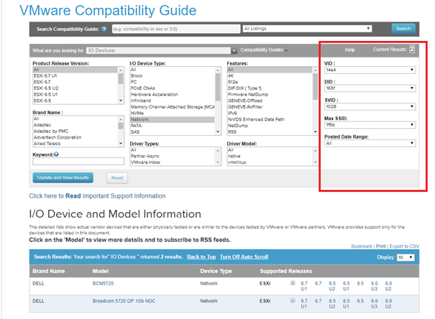435x319 pixels.
Task: Click the I/O Device Type list scrollbar
Action: (218, 101)
